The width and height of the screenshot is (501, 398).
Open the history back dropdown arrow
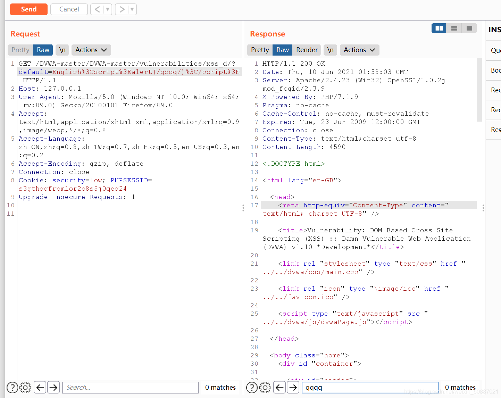click(108, 9)
